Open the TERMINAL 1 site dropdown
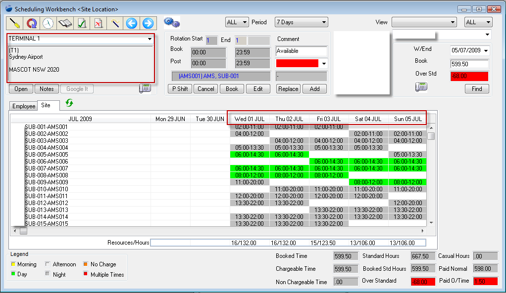Viewport: 506px width, 293px height. pos(150,39)
